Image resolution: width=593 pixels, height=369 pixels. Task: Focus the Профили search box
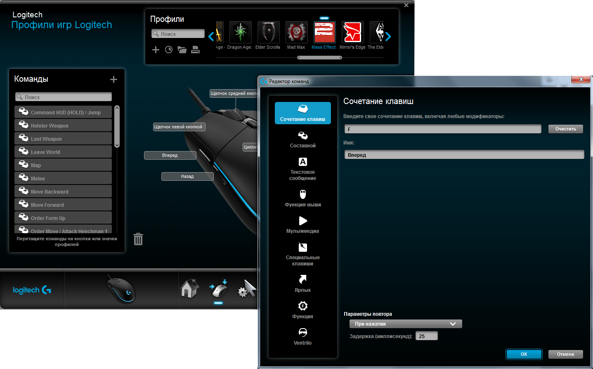178,34
